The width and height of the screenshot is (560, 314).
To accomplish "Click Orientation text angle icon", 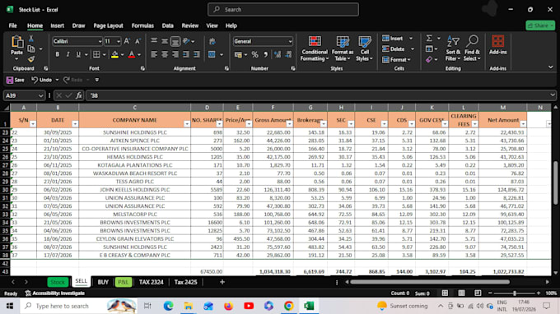I will pyautogui.click(x=186, y=41).
